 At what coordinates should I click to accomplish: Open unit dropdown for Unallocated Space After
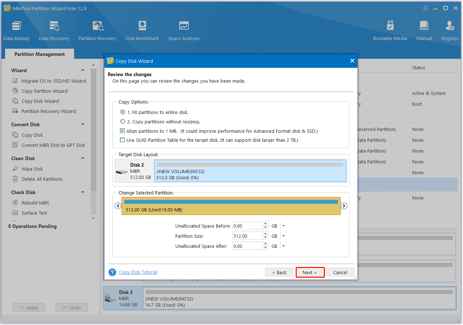point(283,246)
